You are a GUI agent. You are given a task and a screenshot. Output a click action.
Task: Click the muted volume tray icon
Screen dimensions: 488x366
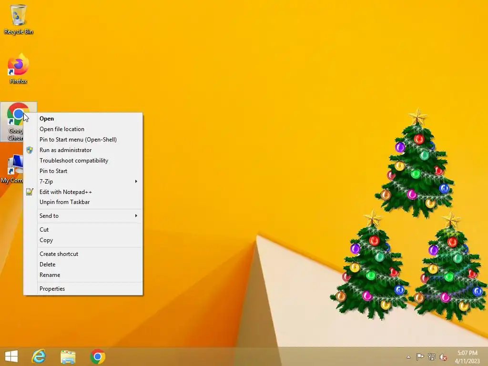[x=443, y=356]
